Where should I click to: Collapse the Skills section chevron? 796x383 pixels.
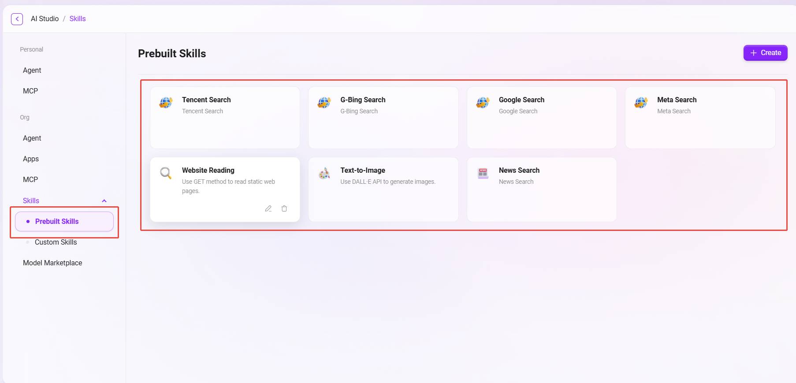click(104, 201)
